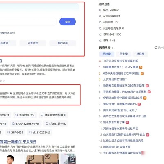Click orange 热 badge beside 中央巡视组
The width and height of the screenshot is (164, 164).
click(142, 73)
